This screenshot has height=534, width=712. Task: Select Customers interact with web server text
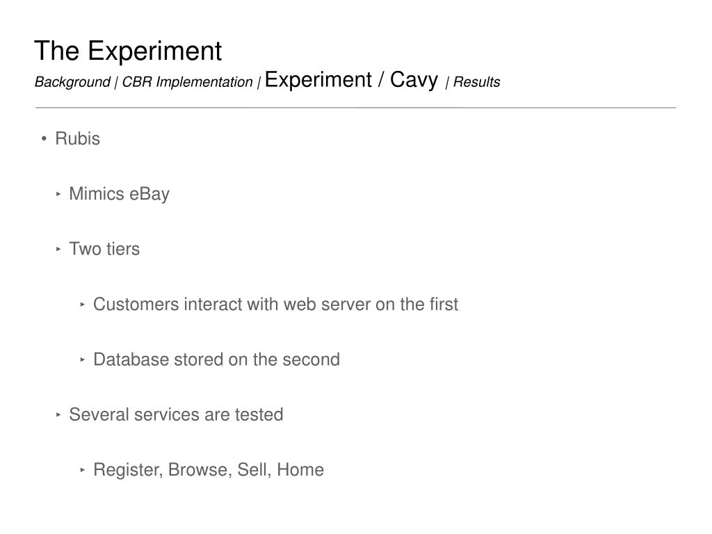pyautogui.click(x=275, y=305)
